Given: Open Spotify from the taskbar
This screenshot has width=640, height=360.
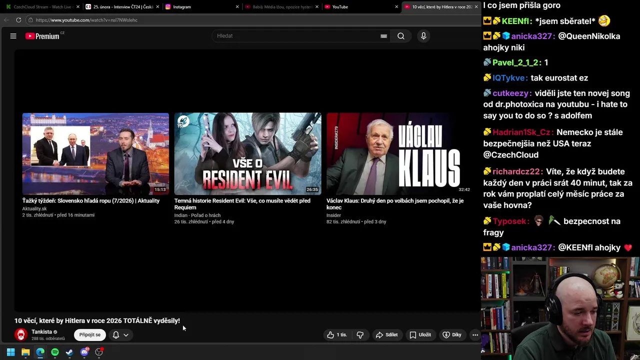Looking at the screenshot, I should click(x=55, y=352).
